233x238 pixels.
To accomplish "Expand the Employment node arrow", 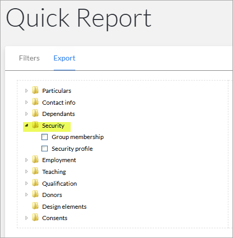I will click(27, 160).
